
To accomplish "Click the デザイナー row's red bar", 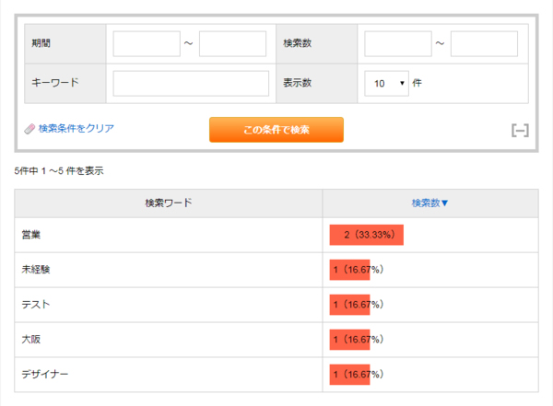I will pos(350,375).
